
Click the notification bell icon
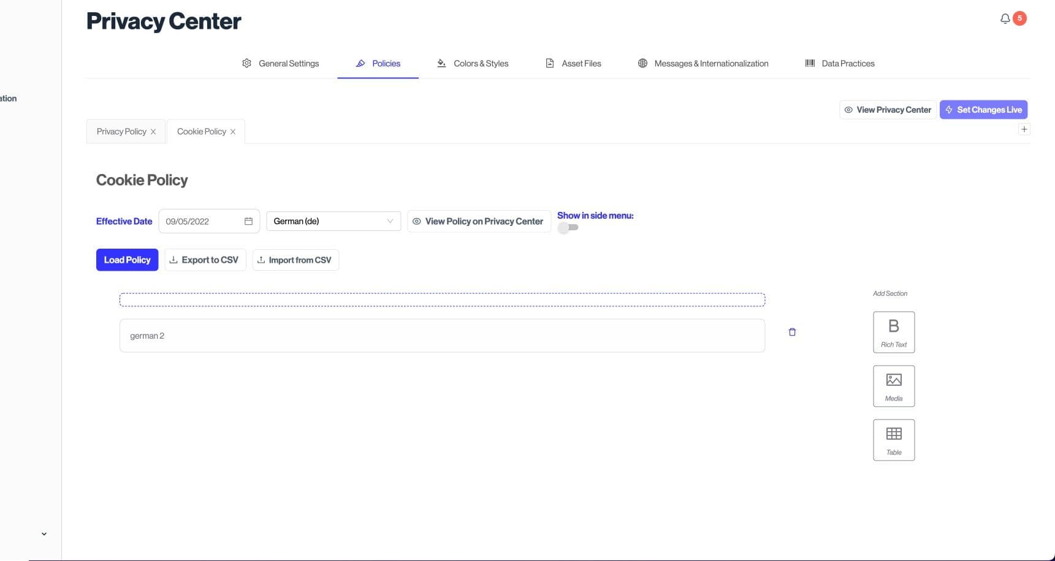point(1005,18)
